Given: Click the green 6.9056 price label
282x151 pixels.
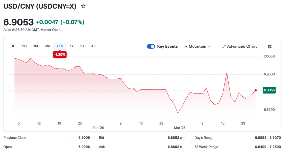Looking at the screenshot, I should coord(269,90).
